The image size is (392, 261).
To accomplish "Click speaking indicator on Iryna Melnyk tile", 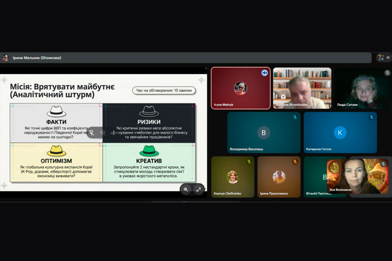I will point(264,73).
